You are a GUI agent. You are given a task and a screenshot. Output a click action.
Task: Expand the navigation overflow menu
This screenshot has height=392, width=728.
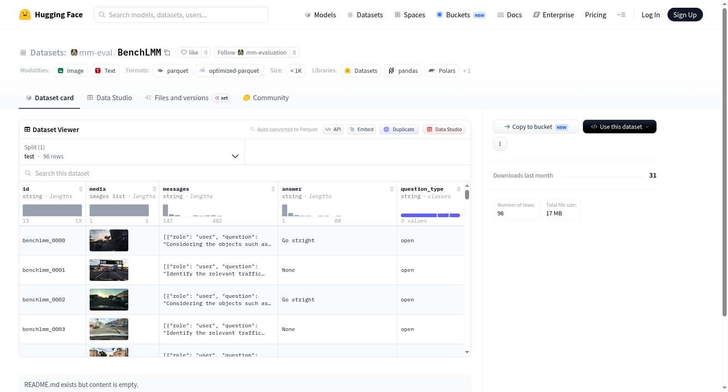pyautogui.click(x=621, y=15)
